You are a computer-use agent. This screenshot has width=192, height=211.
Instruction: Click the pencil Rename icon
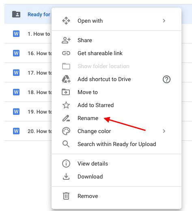click(66, 118)
